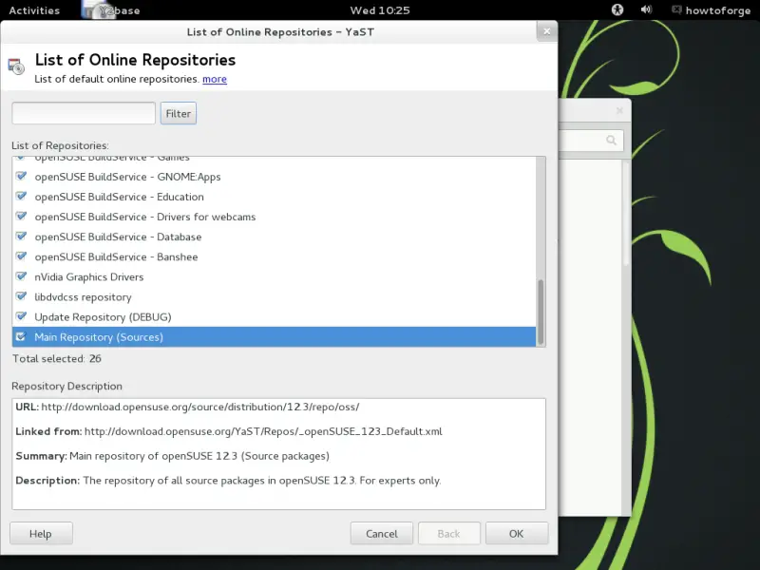Select "openSUSE BuildService - GNOME:Apps" row text

pos(127,177)
